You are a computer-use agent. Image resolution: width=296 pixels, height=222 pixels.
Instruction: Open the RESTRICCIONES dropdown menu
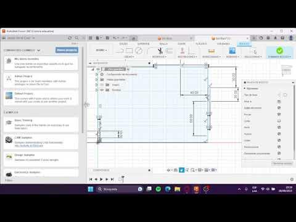click(x=187, y=57)
